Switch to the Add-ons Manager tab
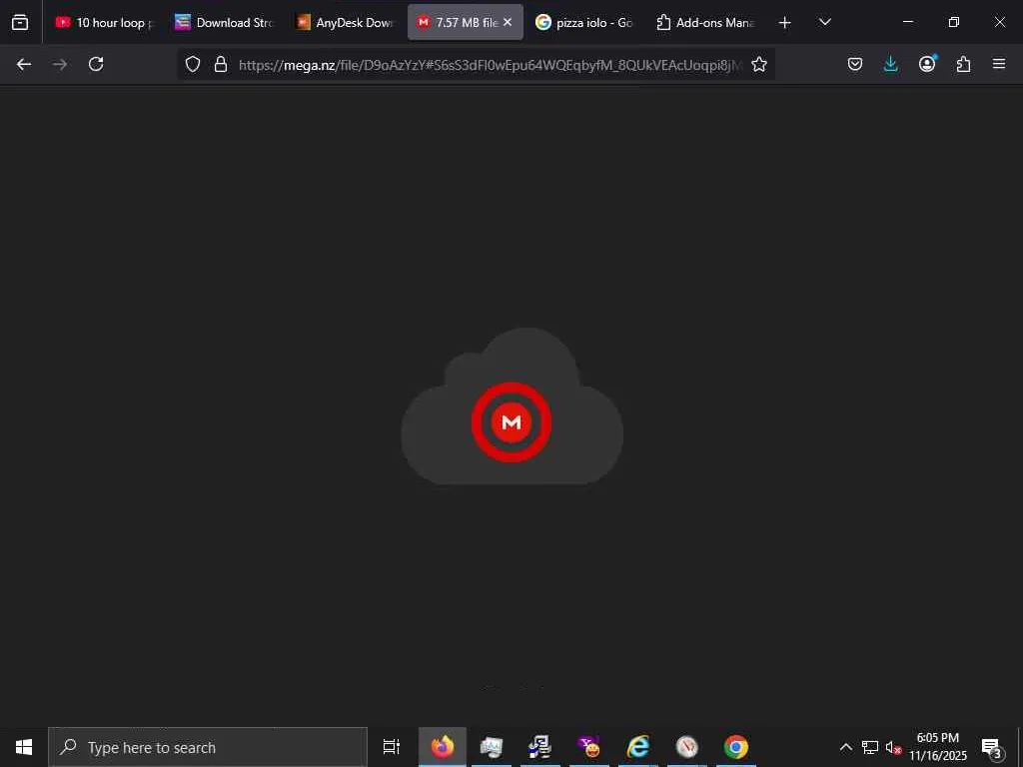This screenshot has width=1023, height=767. pos(704,22)
